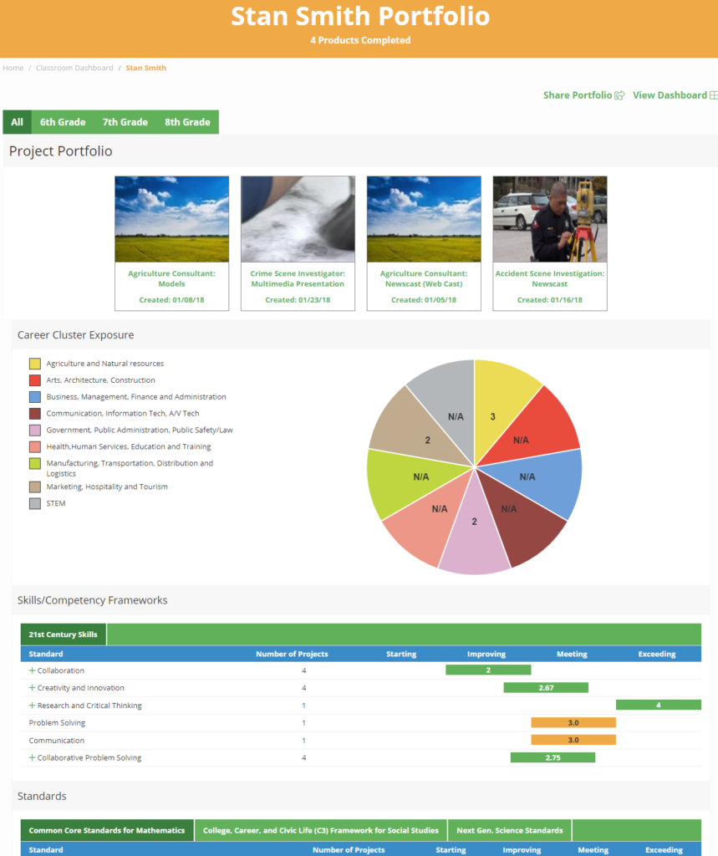Select the All grades tab
The height and width of the screenshot is (856, 718).
(x=16, y=122)
